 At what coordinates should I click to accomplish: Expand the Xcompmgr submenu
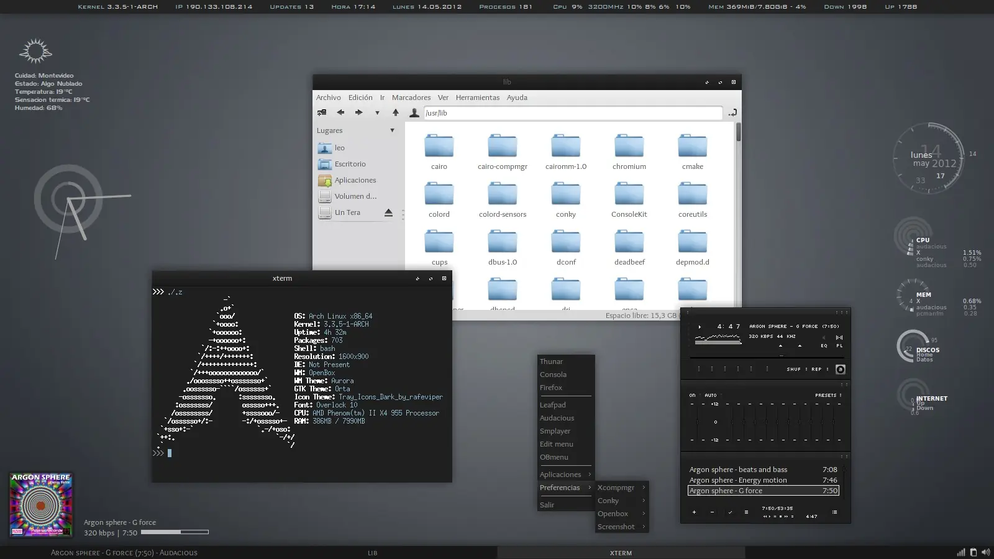pyautogui.click(x=622, y=488)
